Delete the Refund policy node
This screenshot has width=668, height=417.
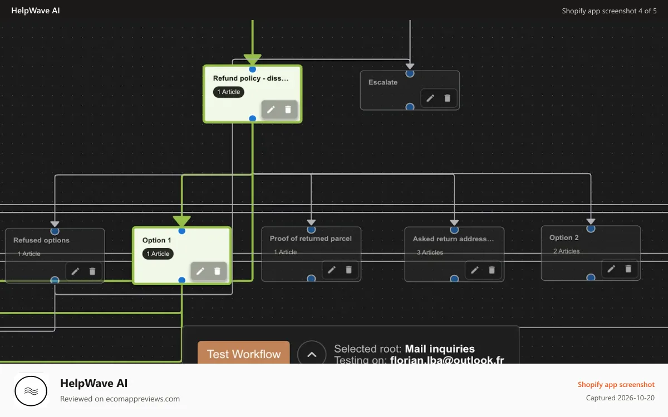pos(288,110)
